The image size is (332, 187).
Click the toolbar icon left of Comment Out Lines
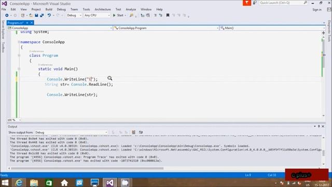pyautogui.click(x=148, y=15)
